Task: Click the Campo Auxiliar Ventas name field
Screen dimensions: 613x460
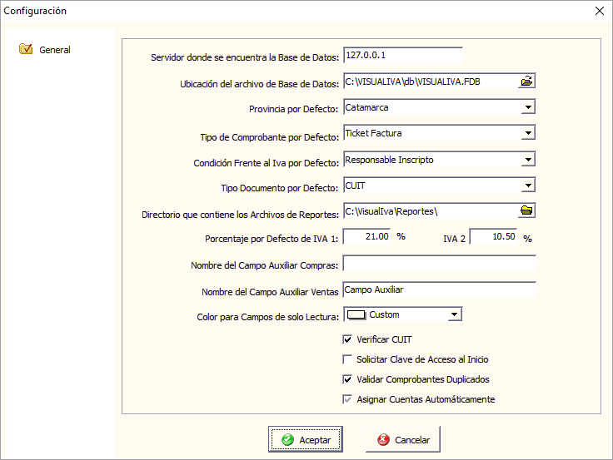Action: (x=439, y=289)
